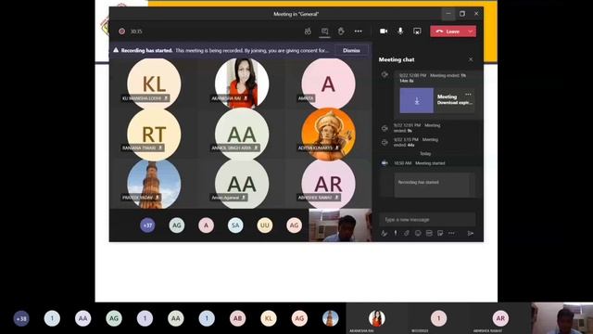Image resolution: width=593 pixels, height=334 pixels.
Task: Click the red Leave button
Action: 448,32
